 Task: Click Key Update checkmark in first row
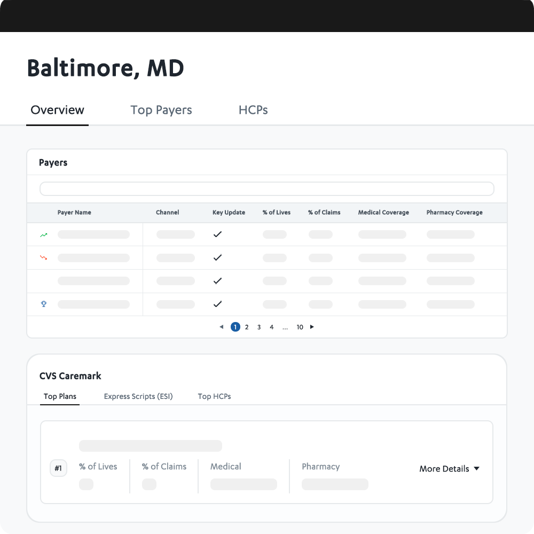217,234
